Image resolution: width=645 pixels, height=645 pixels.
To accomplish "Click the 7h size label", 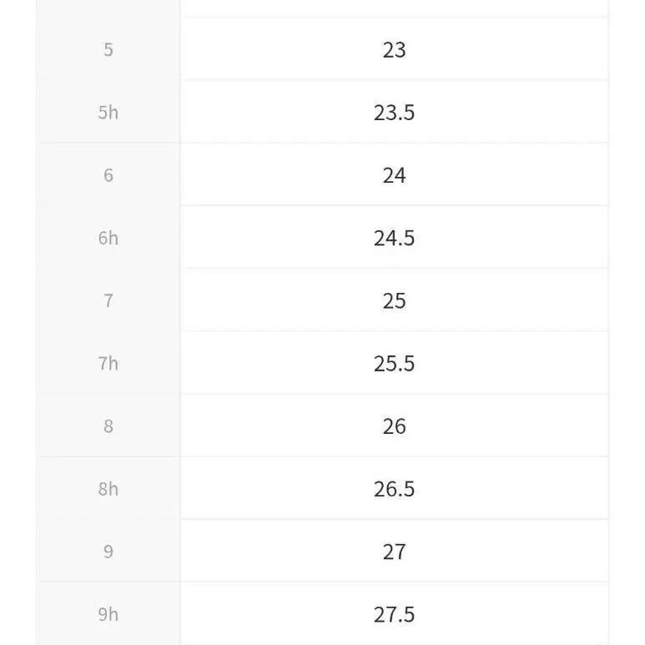I will [108, 363].
